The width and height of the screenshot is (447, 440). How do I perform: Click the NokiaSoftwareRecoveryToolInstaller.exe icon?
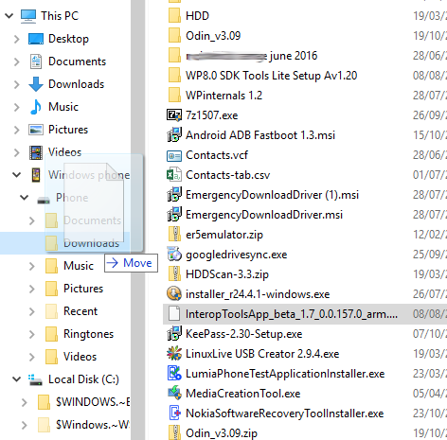pyautogui.click(x=174, y=414)
